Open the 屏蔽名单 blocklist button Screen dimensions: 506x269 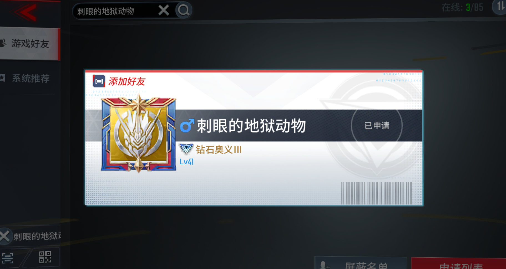(x=361, y=264)
